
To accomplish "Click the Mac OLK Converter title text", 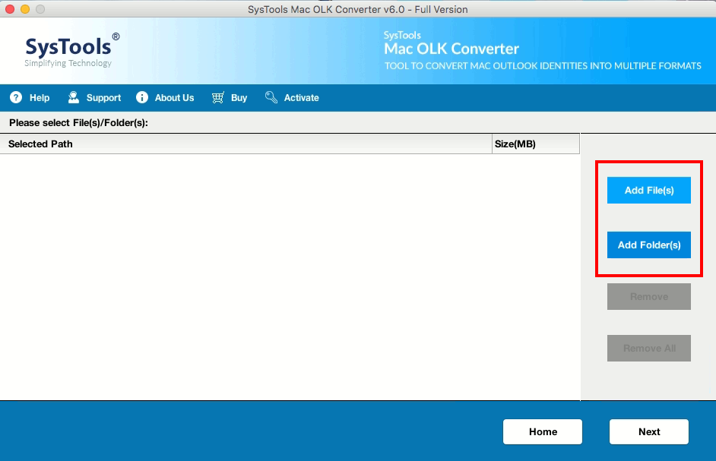I will 451,49.
